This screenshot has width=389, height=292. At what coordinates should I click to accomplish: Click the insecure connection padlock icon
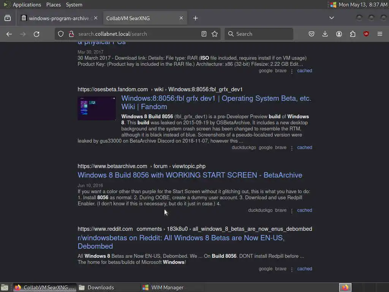click(71, 34)
